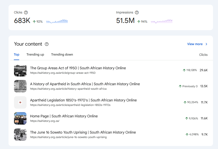Open the Impressions metric help icon
The width and height of the screenshot is (218, 149).
137,12
